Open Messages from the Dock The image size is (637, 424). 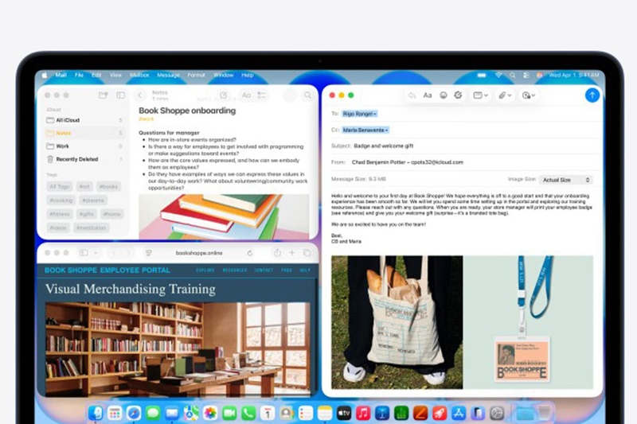pyautogui.click(x=153, y=413)
